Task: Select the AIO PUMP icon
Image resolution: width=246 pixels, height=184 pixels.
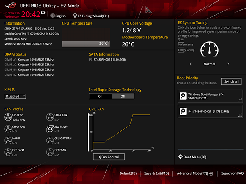Action: click(x=50, y=129)
